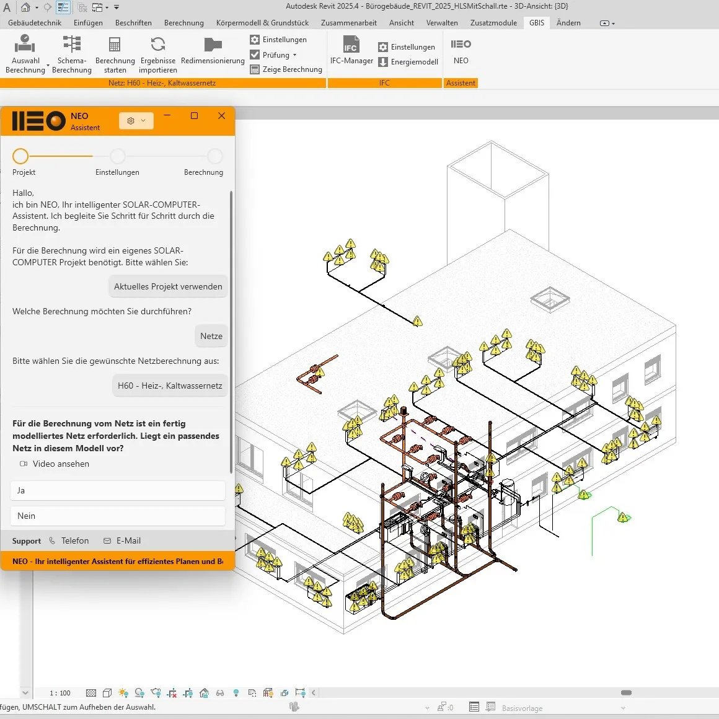Open the Switch Windows dropdown arrow
The width and height of the screenshot is (719, 719).
[x=107, y=7]
